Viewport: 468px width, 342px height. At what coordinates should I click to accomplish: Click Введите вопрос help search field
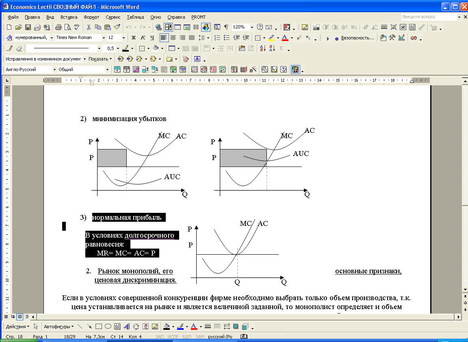point(429,17)
